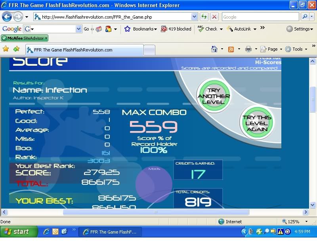Image resolution: width=317 pixels, height=249 pixels.
Task: Click the red Stop loading icon
Action: coord(214,17)
